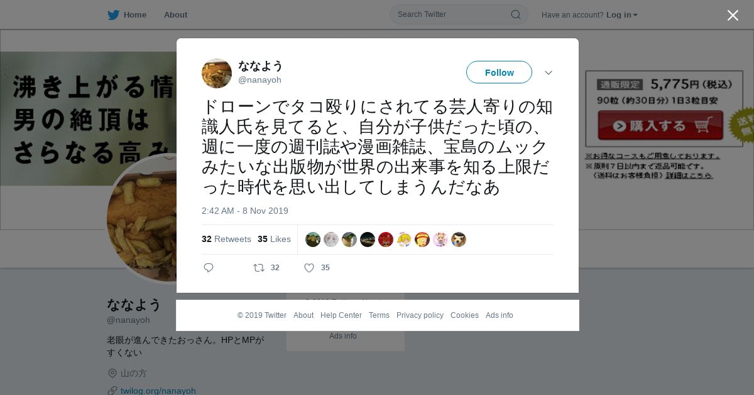Open the About tab in header
This screenshot has height=395, width=754.
click(175, 14)
